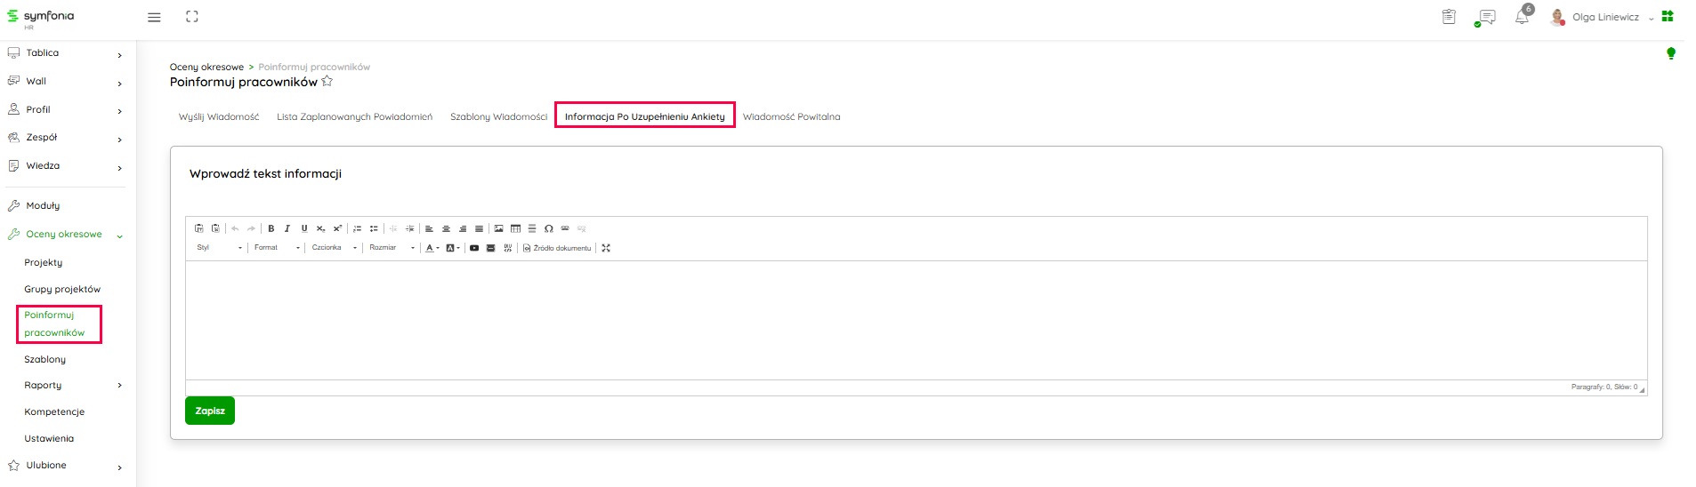Image resolution: width=1696 pixels, height=487 pixels.
Task: Collapse the sidebar using the hamburger menu
Action: coord(154,17)
